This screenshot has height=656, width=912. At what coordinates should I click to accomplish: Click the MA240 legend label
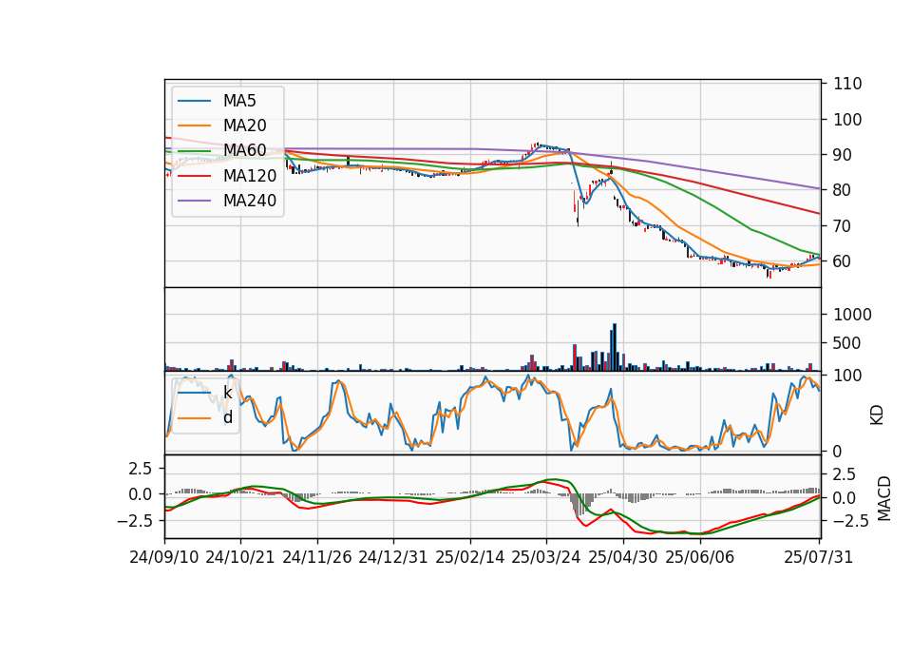coord(250,201)
